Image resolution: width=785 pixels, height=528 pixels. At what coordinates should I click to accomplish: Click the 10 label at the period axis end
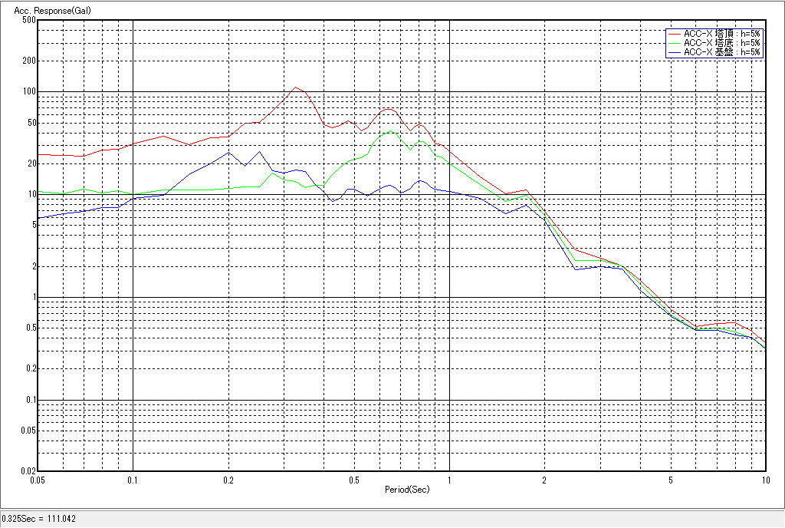click(x=764, y=480)
